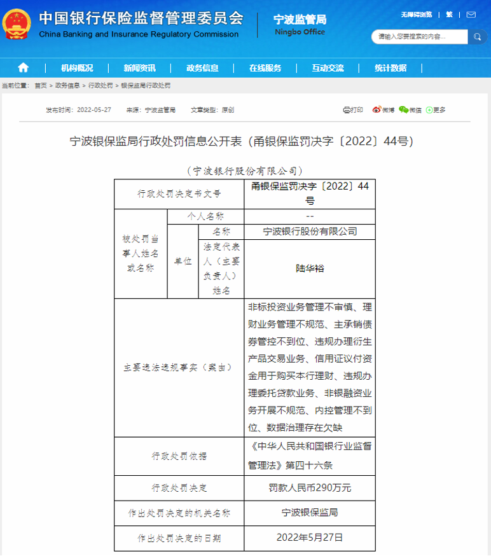
Task: Enable accessible browsing 无障碍浏览
Action: [x=416, y=15]
